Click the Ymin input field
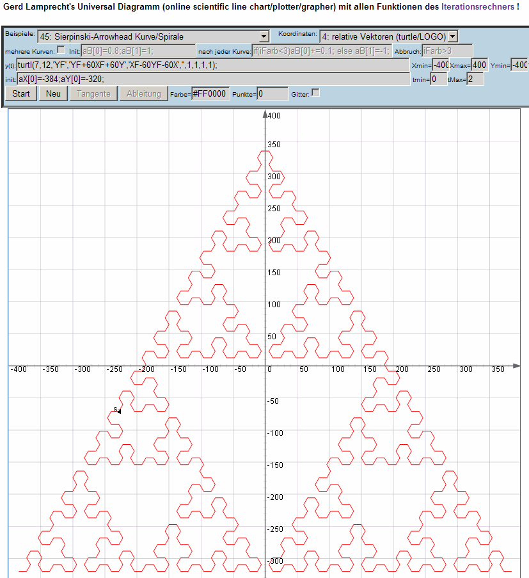The height and width of the screenshot is (578, 529). (x=520, y=65)
